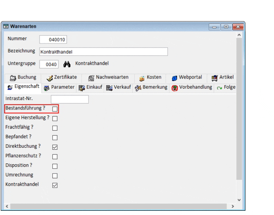Screen dimensions: 274x215
Task: Enable the Bestandsführung checkbox
Action: tap(55, 109)
